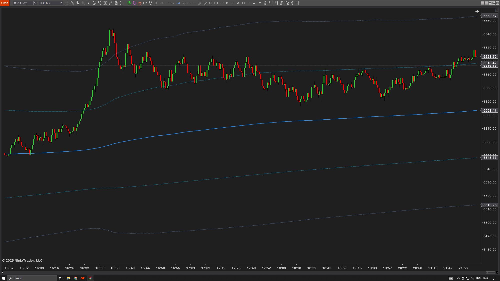The width and height of the screenshot is (500, 281).
Task: Click the trash can remove-drawings icon
Action: pyautogui.click(x=265, y=3)
